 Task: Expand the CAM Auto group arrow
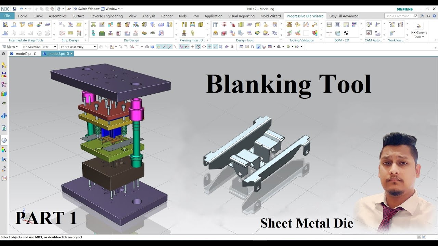click(384, 40)
